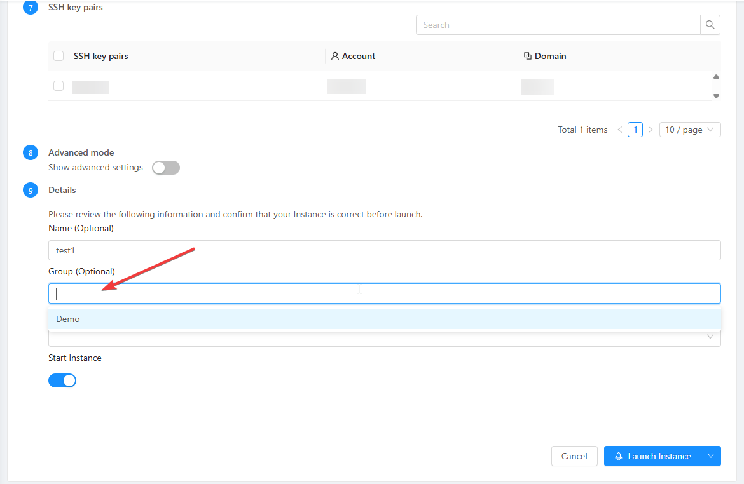This screenshot has width=744, height=484.
Task: Click the scroll up arrow in table
Action: tap(716, 77)
